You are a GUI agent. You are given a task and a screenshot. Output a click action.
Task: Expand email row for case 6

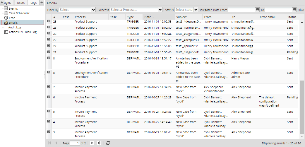(49, 97)
